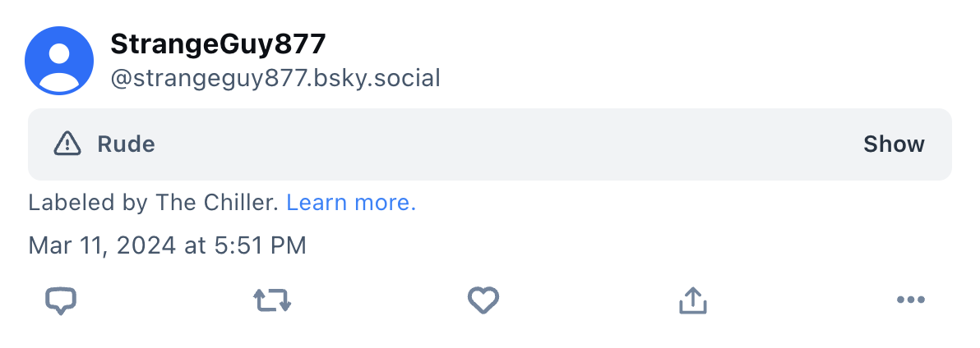The width and height of the screenshot is (980, 348).
Task: Like the post with the heart icon
Action: tap(483, 301)
